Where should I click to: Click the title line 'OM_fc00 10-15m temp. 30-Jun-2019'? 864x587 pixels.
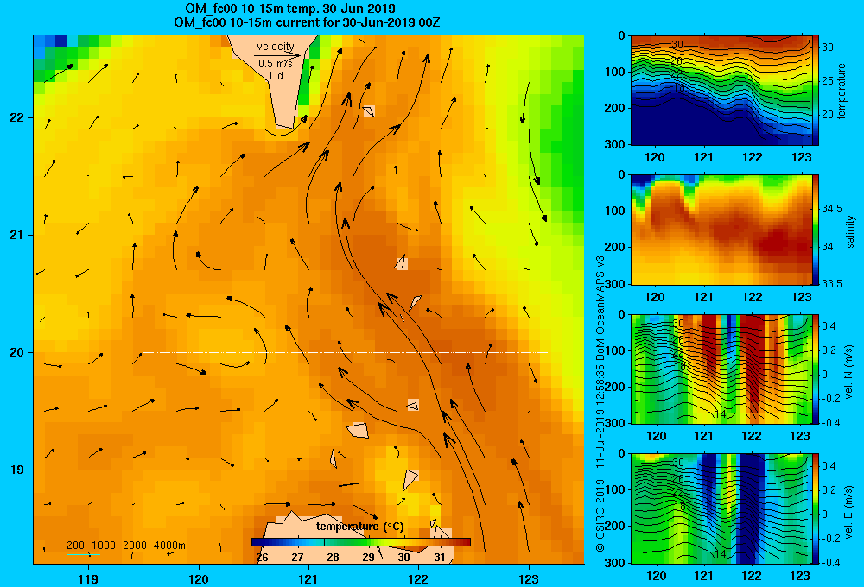pos(290,9)
